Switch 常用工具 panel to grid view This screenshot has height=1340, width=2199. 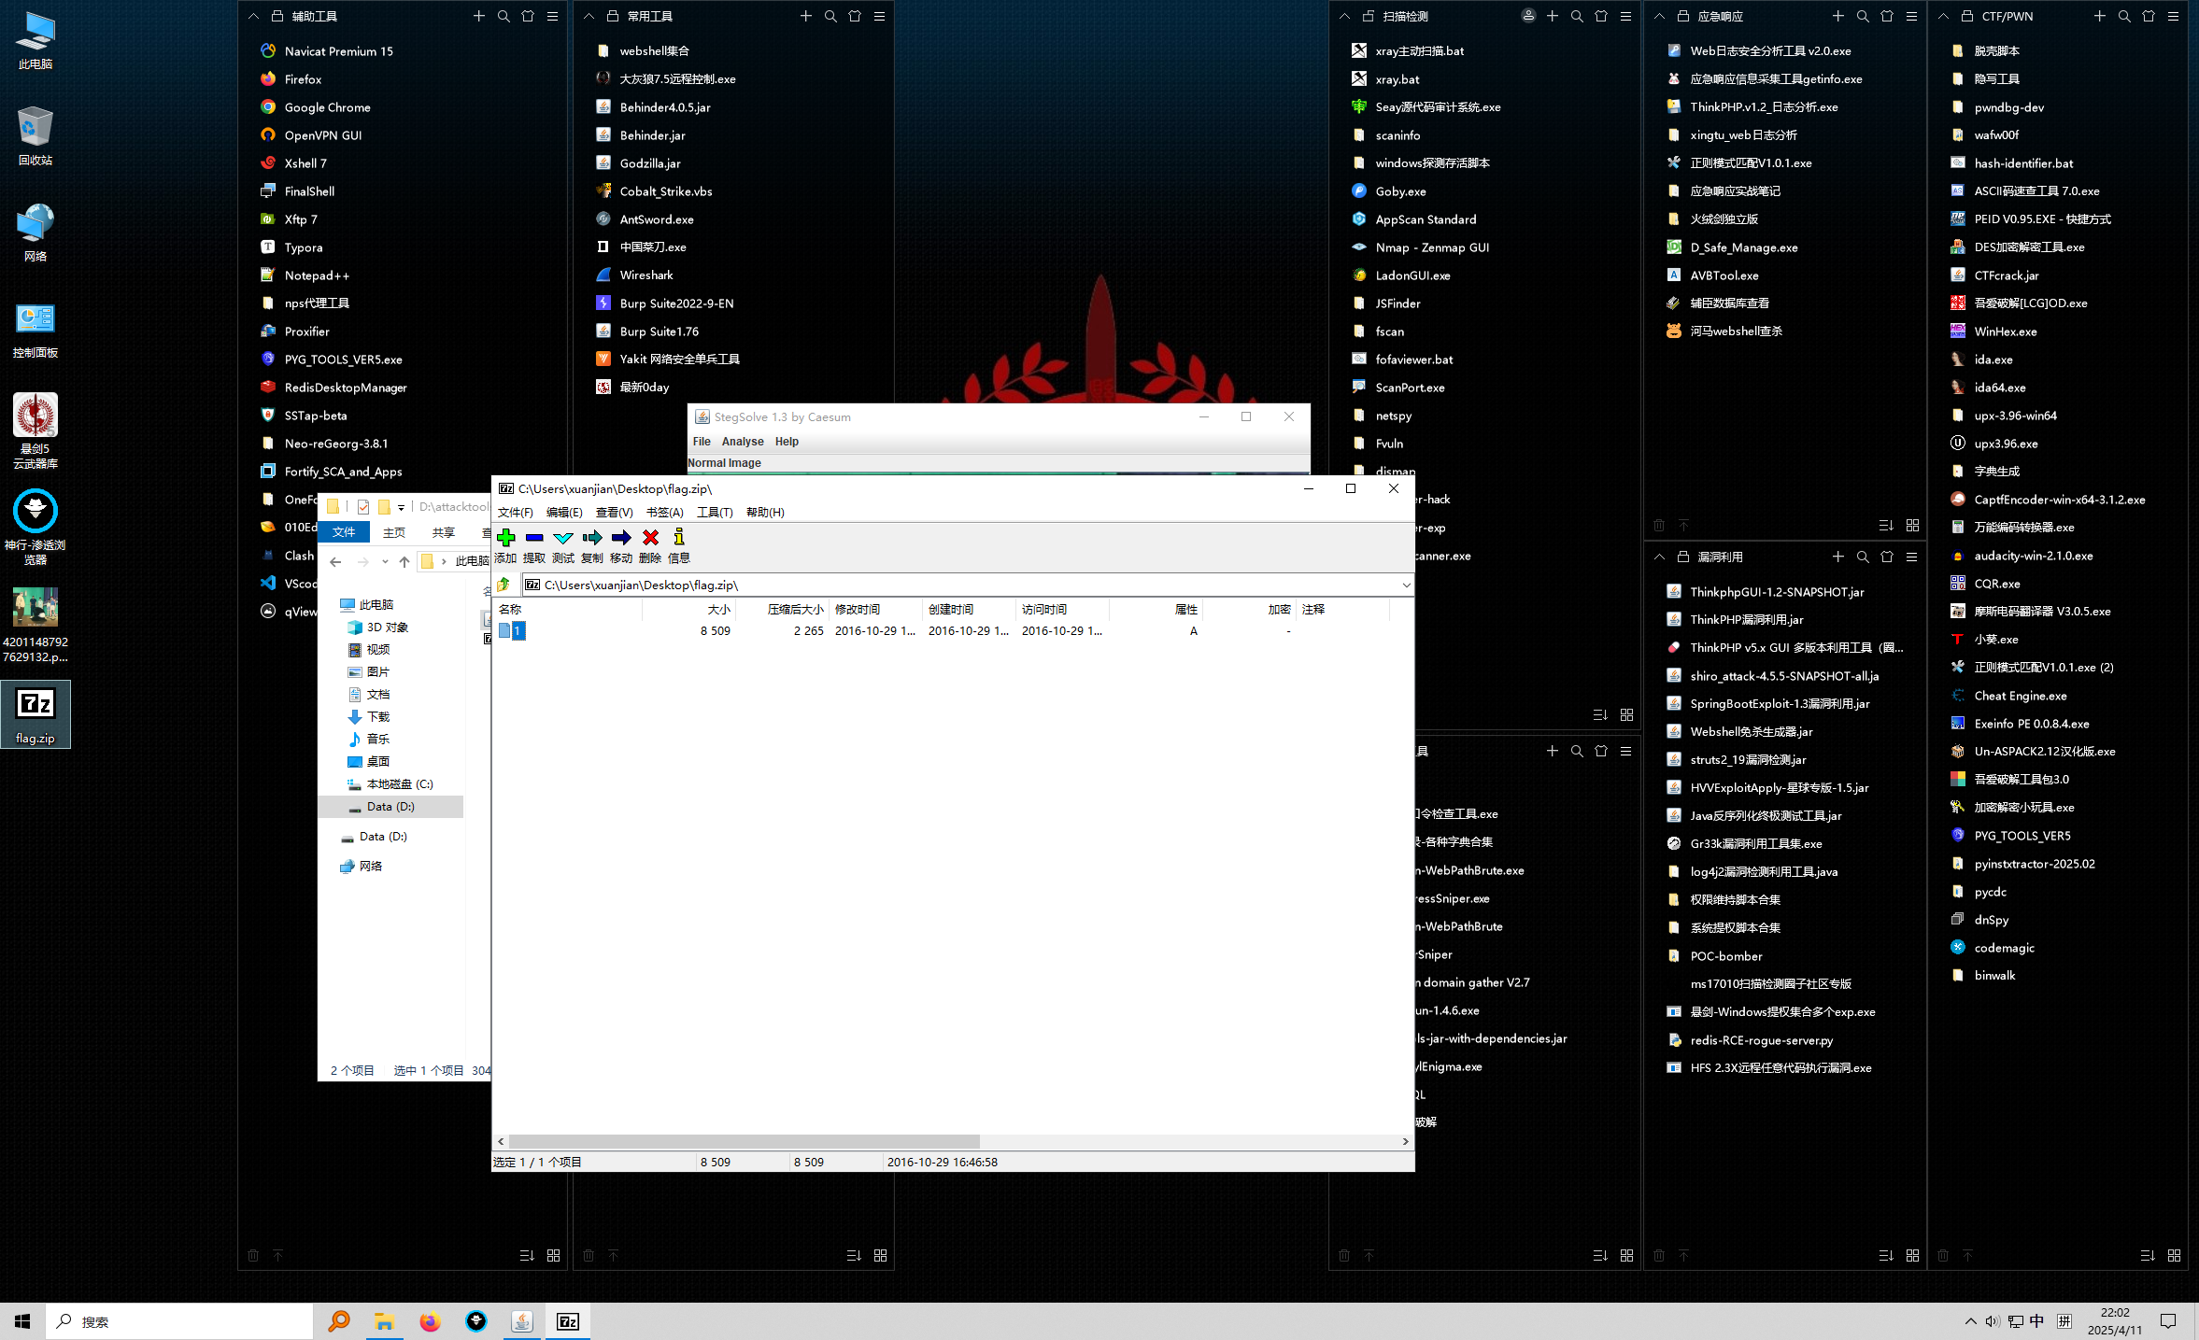point(880,1255)
